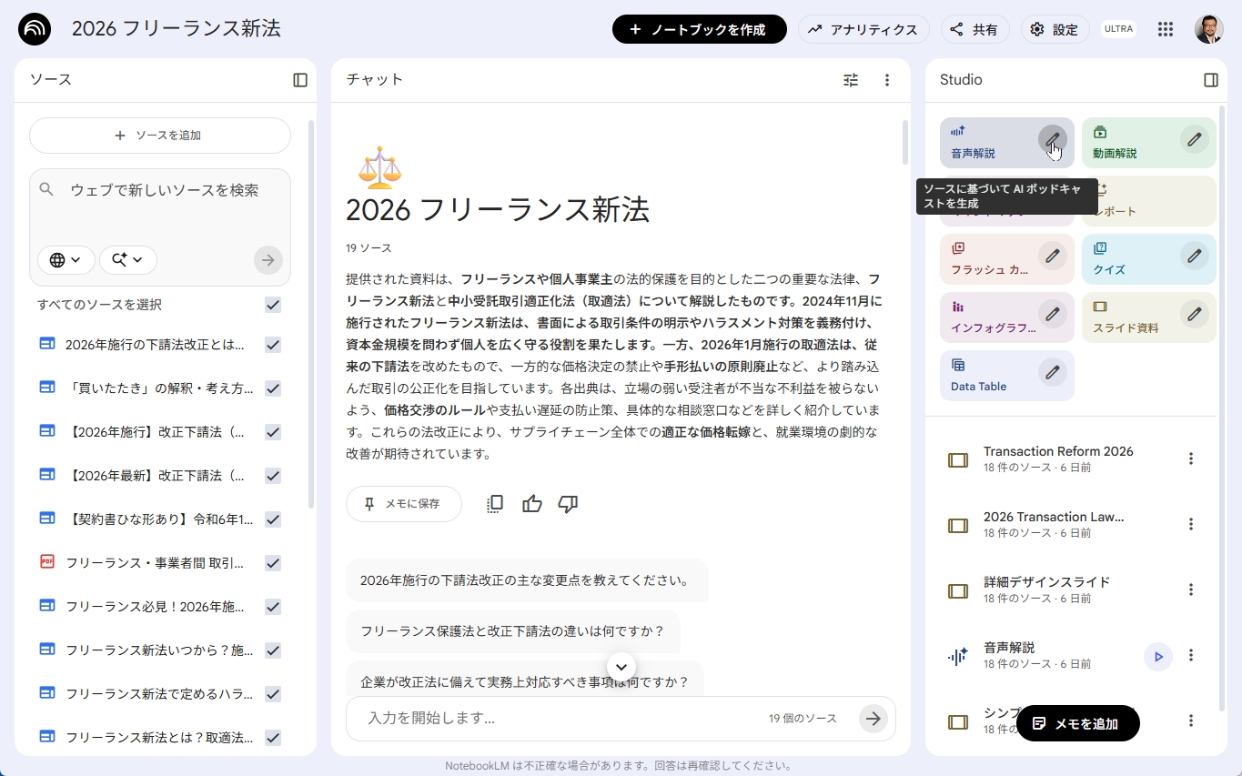This screenshot has height=776, width=1242.
Task: Collapse the Studio panel icon
Action: pyautogui.click(x=1210, y=80)
